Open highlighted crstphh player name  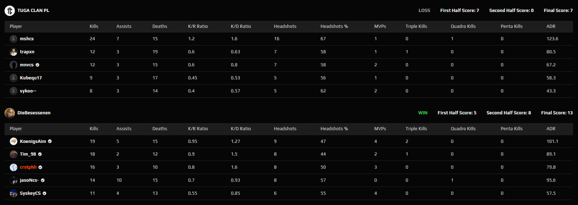pos(28,167)
